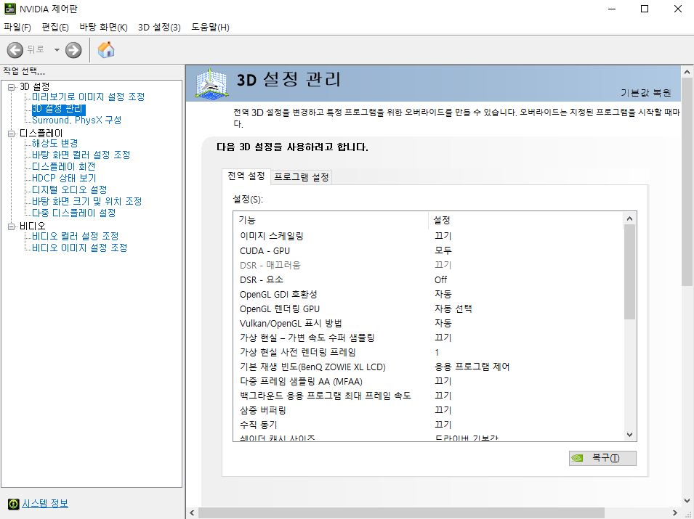694x519 pixels.
Task: Select 다중 프레임 샘플링 AA (MFAA) row
Action: click(428, 382)
